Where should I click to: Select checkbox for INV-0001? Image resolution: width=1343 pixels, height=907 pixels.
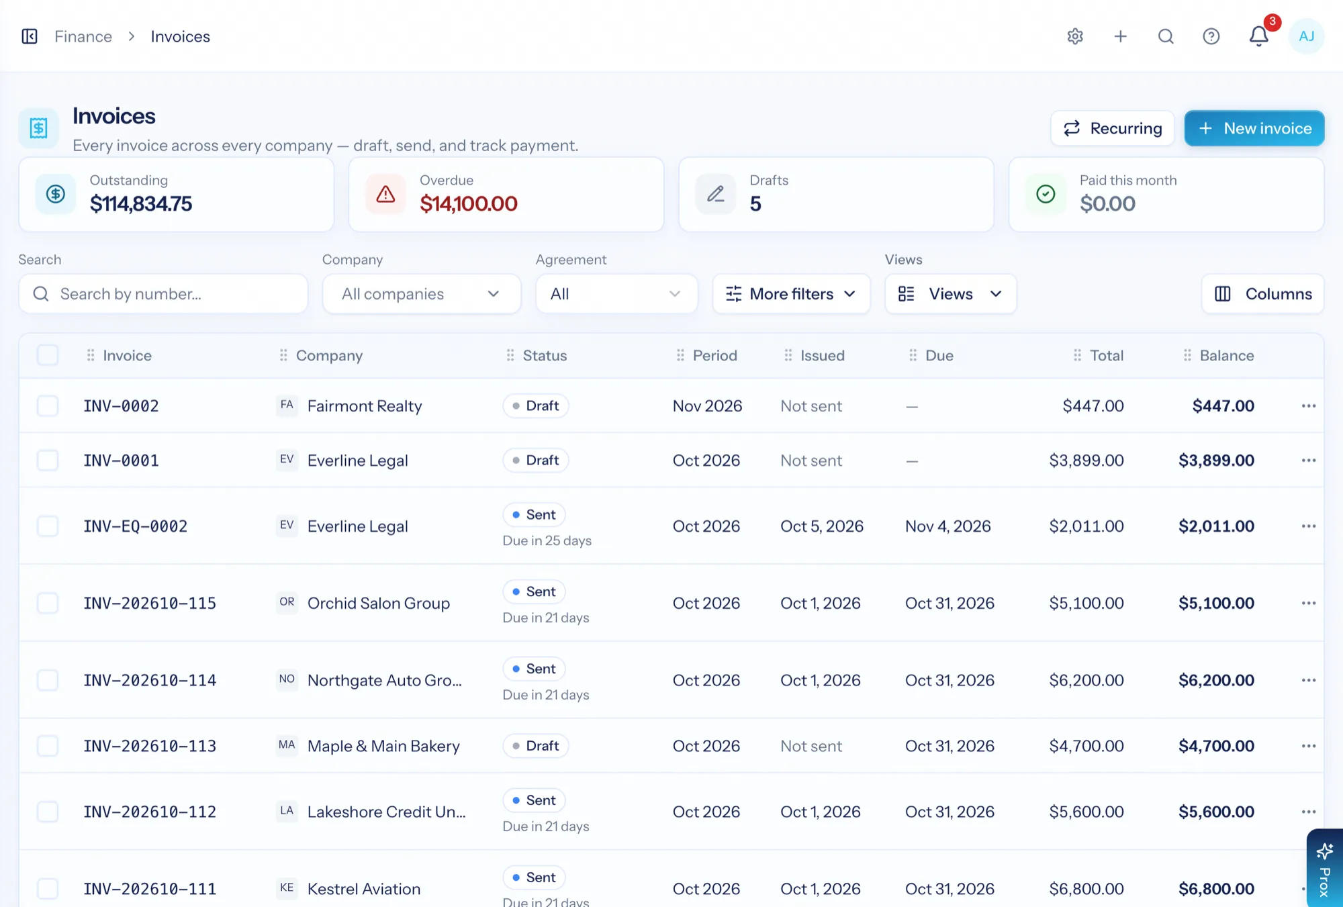coord(48,460)
